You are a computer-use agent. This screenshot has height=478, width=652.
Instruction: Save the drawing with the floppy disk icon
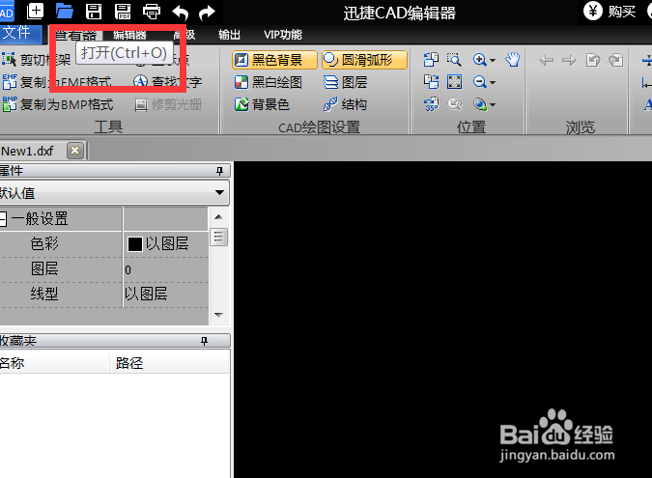94,11
